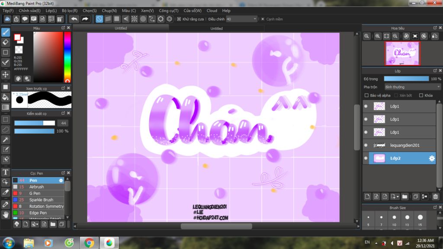
Task: Enable the circle snap
Action: [x=143, y=19]
